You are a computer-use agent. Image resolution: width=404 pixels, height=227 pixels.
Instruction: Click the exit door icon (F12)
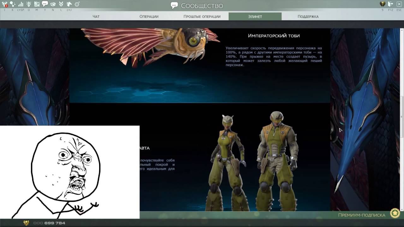click(391, 4)
